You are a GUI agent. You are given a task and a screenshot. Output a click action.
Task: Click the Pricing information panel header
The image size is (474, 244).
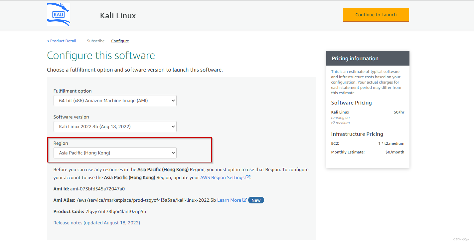368,58
